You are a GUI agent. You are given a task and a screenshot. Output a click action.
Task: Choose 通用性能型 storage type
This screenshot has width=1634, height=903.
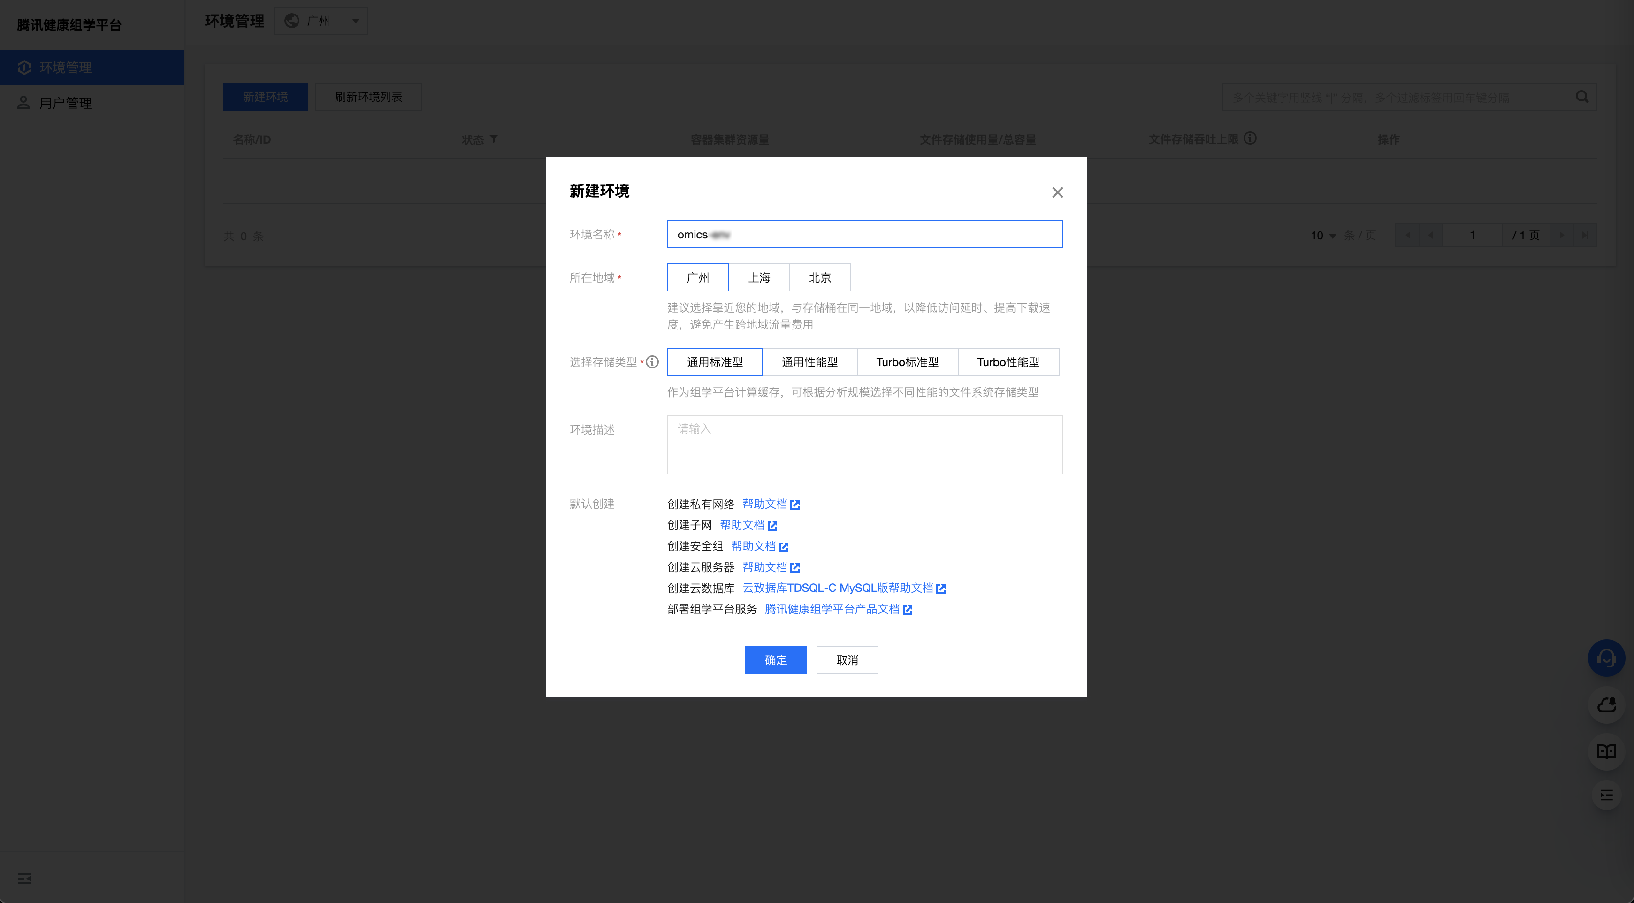tap(809, 362)
